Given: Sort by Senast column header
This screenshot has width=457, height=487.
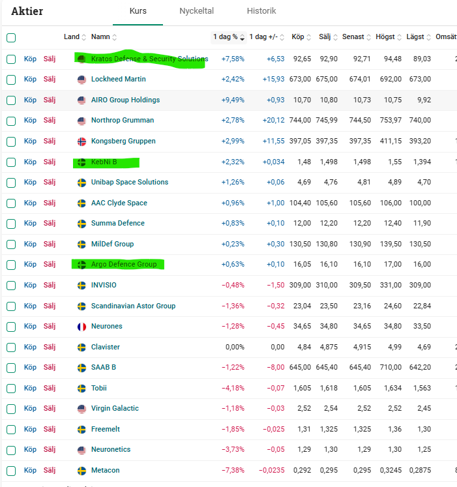Looking at the screenshot, I should (357, 37).
